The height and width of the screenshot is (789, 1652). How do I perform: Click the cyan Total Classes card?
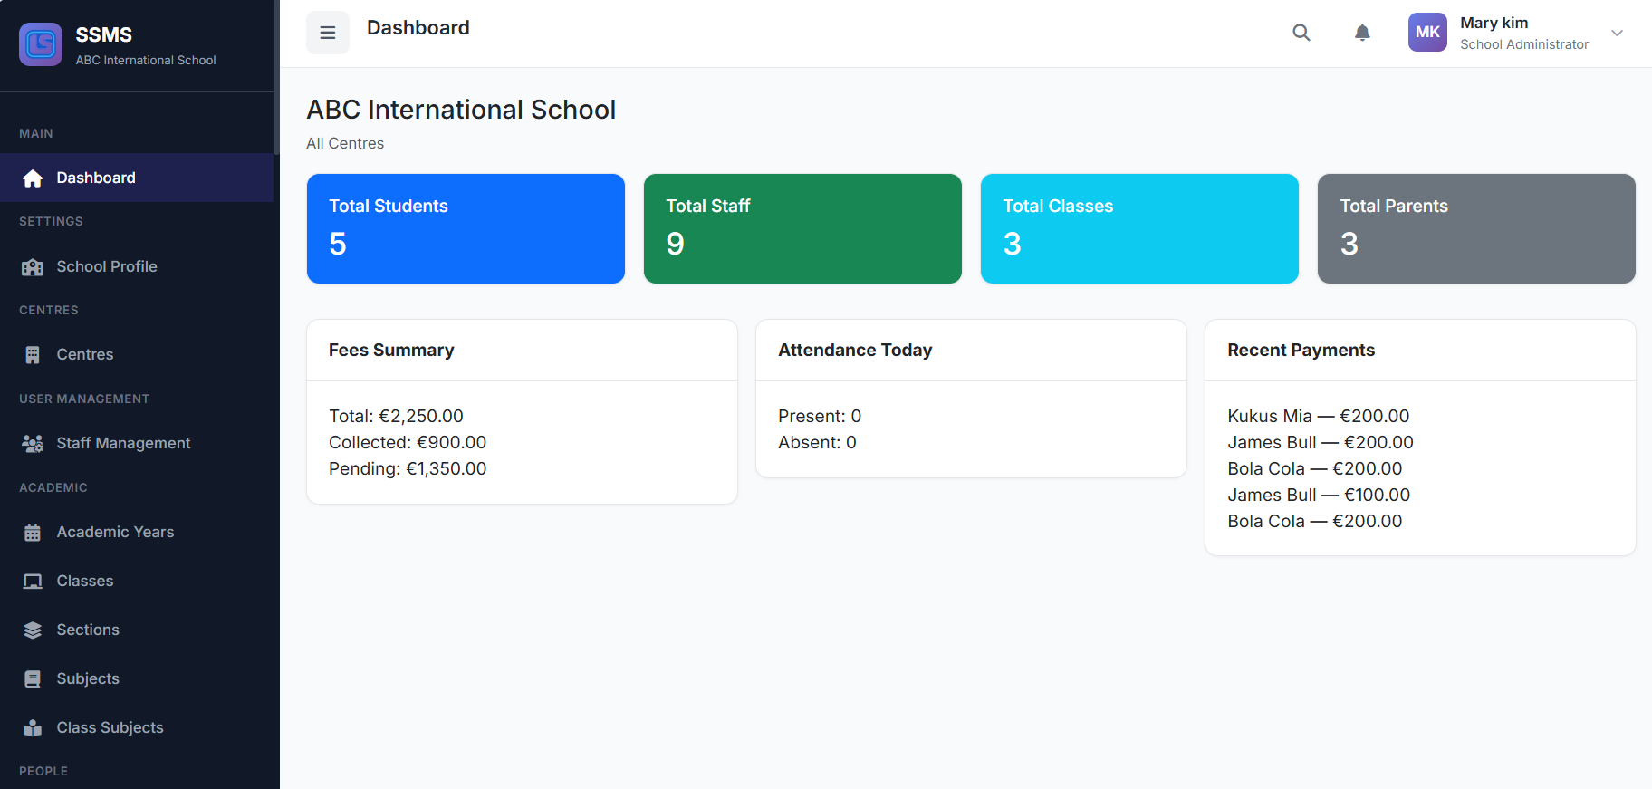(1139, 228)
